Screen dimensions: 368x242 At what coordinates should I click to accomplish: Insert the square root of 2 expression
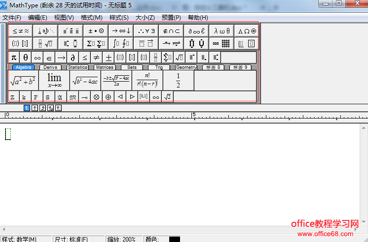point(167,97)
